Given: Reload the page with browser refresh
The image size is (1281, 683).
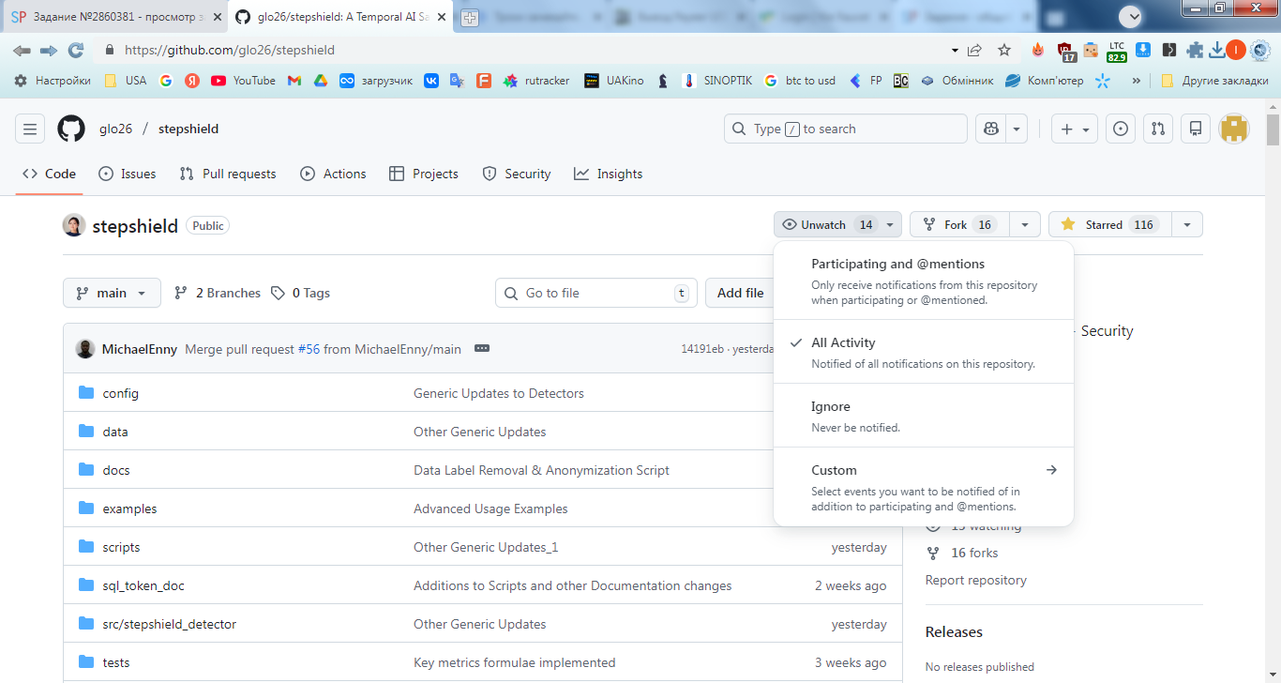Looking at the screenshot, I should pyautogui.click(x=76, y=50).
